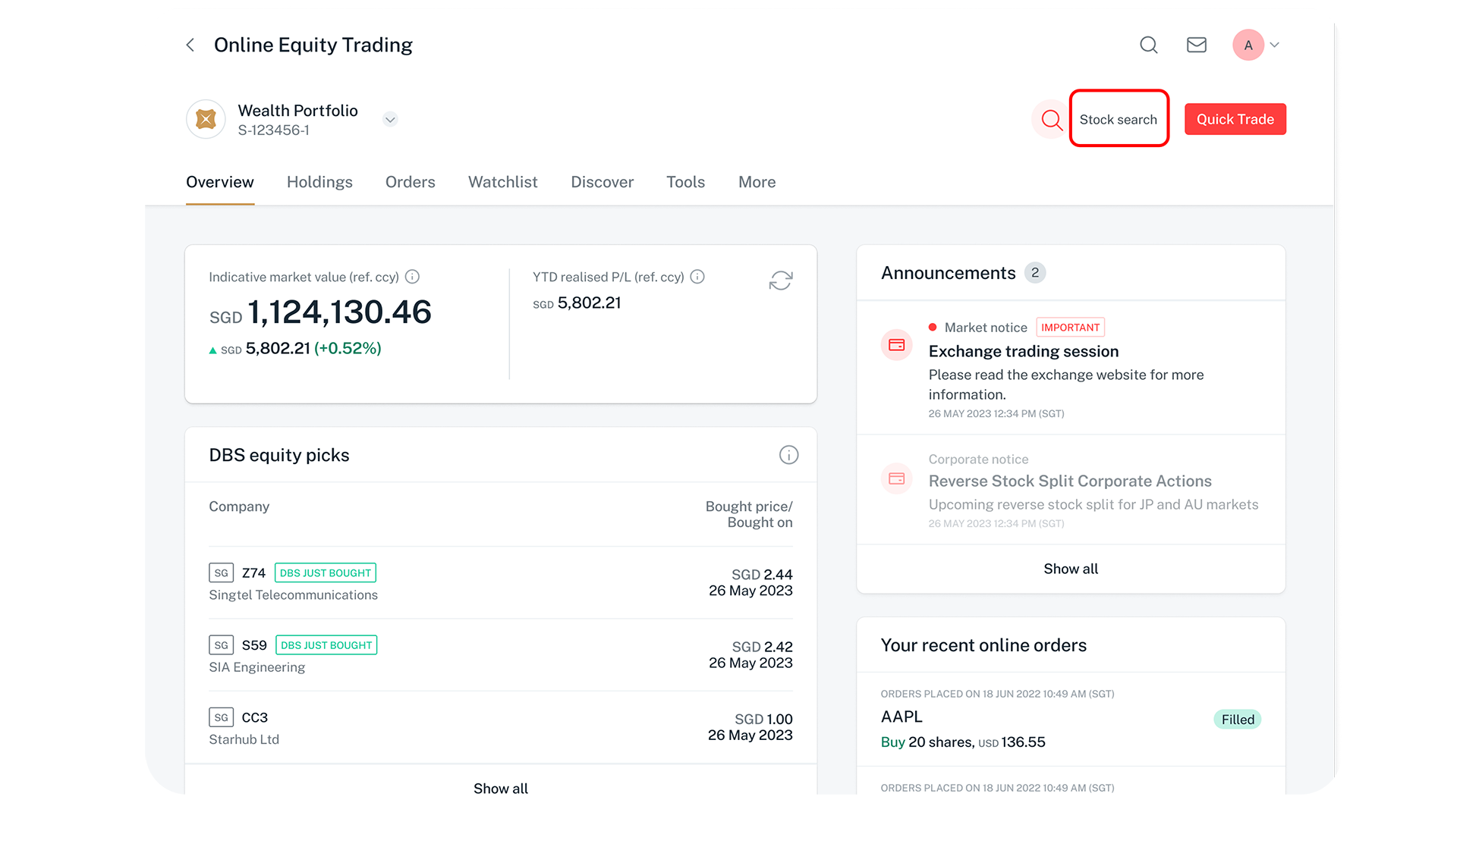Image resolution: width=1482 pixels, height=853 pixels.
Task: Open the More tab
Action: pyautogui.click(x=757, y=182)
